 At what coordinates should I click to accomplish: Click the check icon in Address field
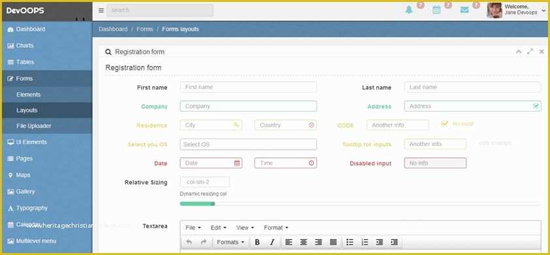pyautogui.click(x=536, y=106)
